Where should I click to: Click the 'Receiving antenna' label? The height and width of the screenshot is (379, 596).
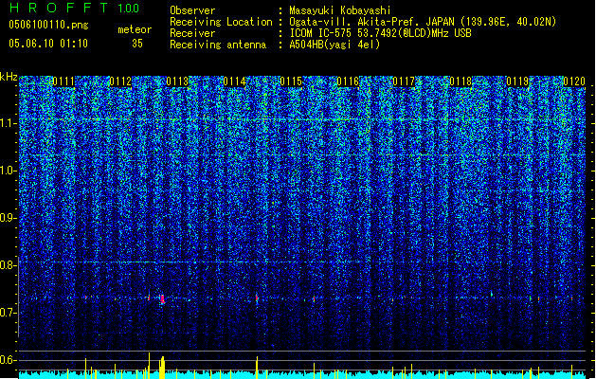pyautogui.click(x=218, y=45)
